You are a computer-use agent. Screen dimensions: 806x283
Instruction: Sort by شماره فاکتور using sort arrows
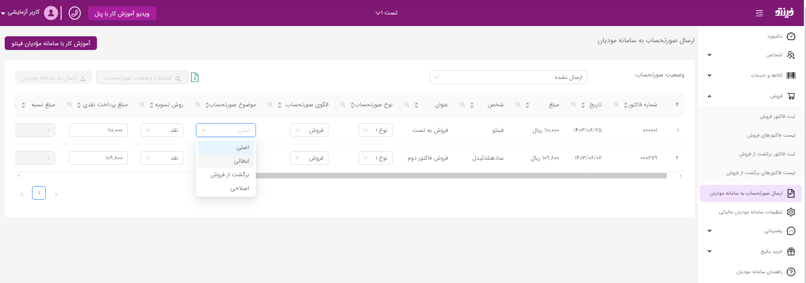coord(626,105)
